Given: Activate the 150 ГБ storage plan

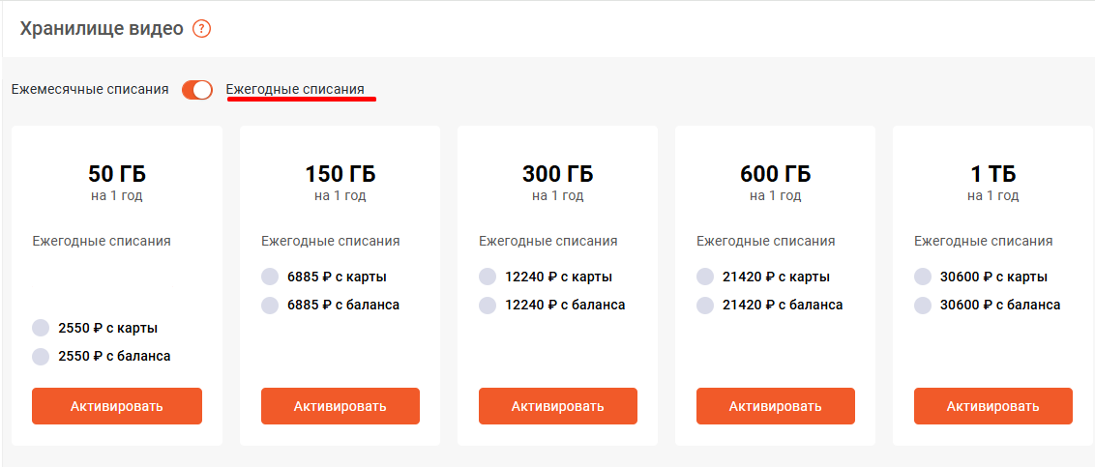Looking at the screenshot, I should [340, 406].
